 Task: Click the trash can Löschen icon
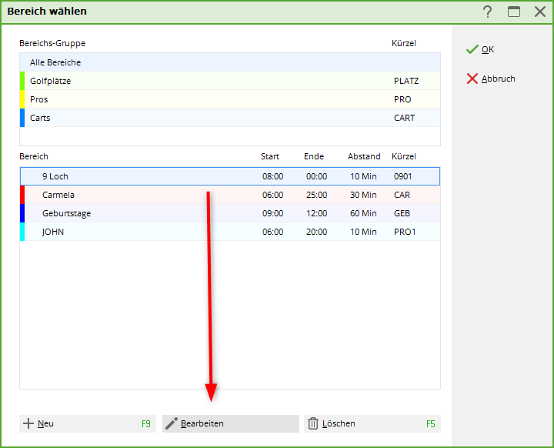313,423
